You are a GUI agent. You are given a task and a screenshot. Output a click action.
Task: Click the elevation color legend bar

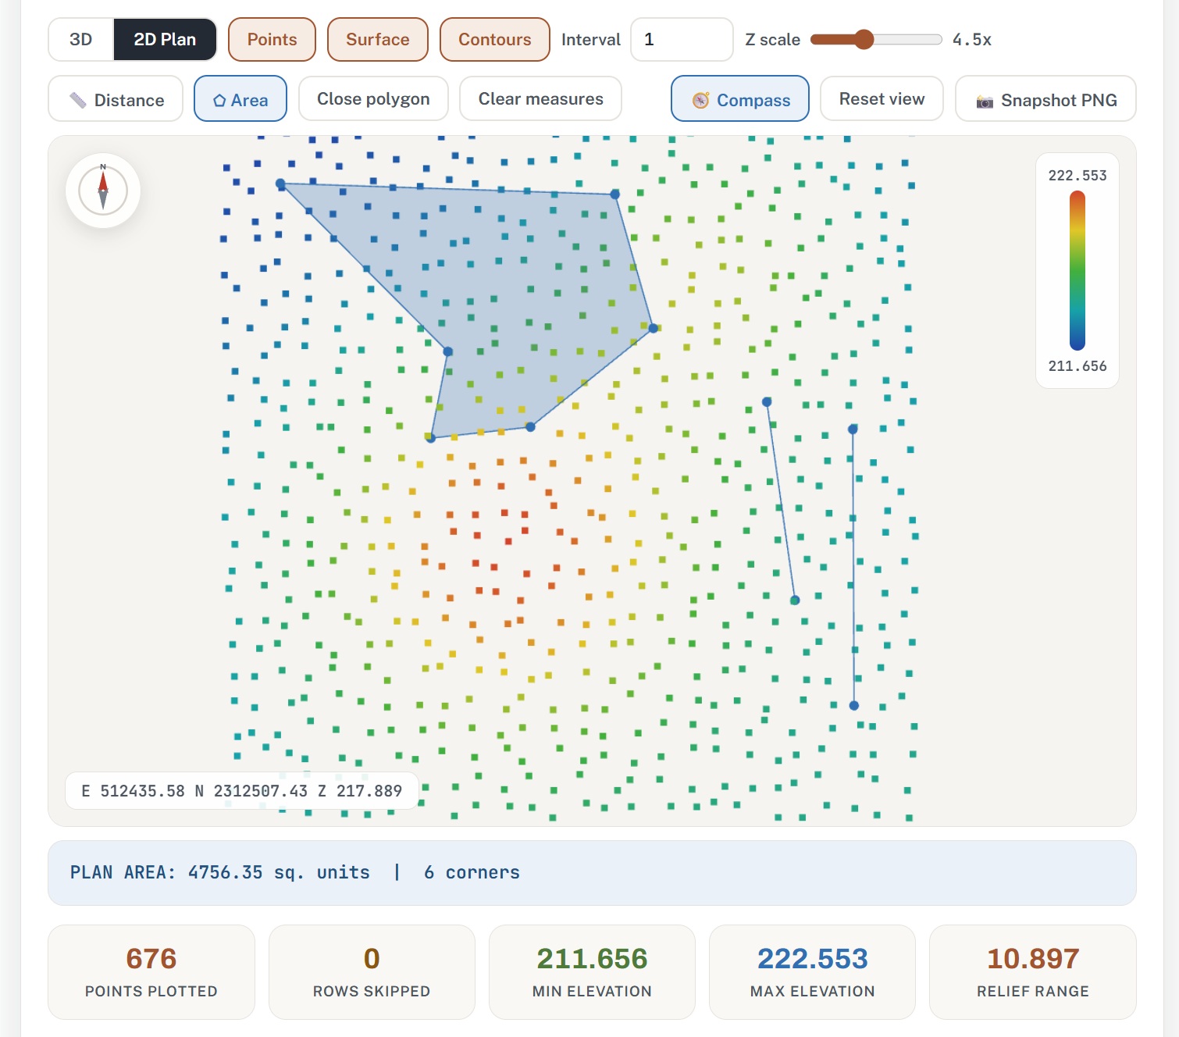1077,271
